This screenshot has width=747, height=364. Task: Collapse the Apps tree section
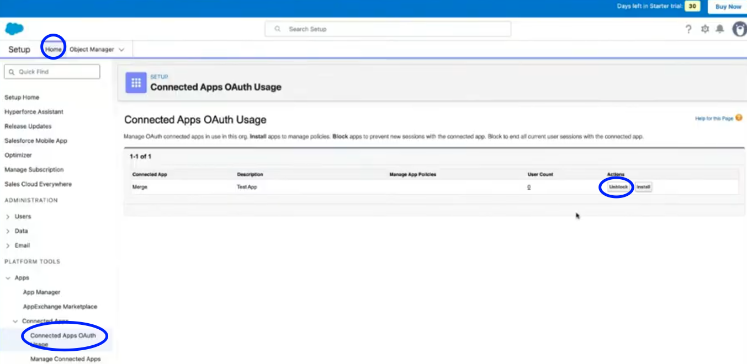pyautogui.click(x=8, y=278)
